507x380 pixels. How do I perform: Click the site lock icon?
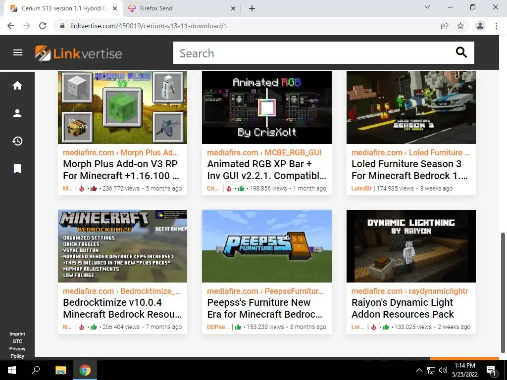(x=63, y=26)
